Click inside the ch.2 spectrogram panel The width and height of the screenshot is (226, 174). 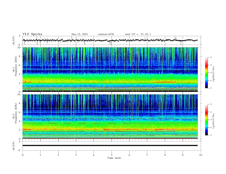tap(110, 117)
